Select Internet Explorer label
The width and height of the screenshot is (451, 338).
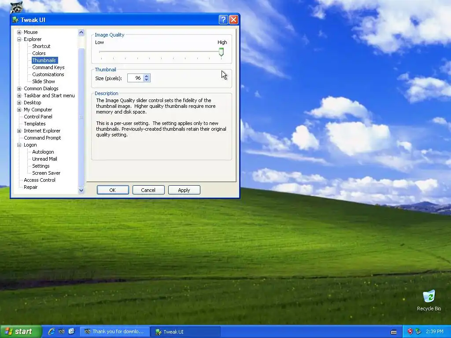point(42,131)
